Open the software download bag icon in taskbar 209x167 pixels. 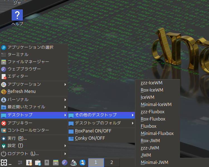coord(38,163)
